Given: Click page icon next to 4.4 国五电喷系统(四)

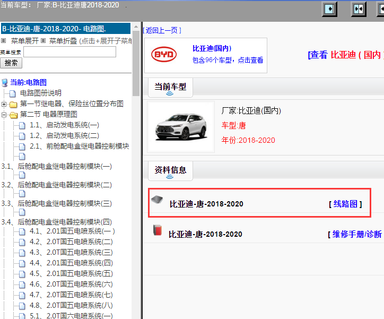Looking at the screenshot, I should pyautogui.click(x=22, y=263).
